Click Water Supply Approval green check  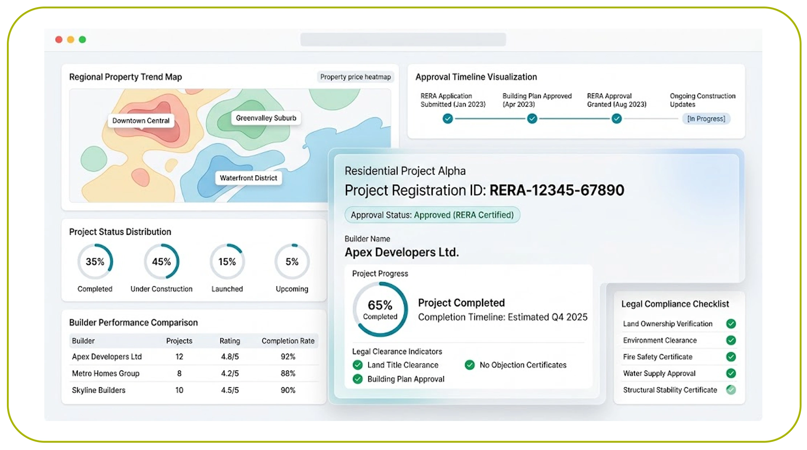point(731,373)
